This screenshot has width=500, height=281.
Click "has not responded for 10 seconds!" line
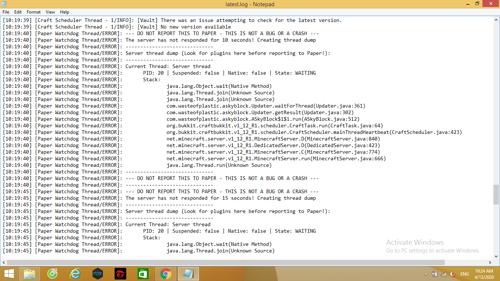coord(159,40)
